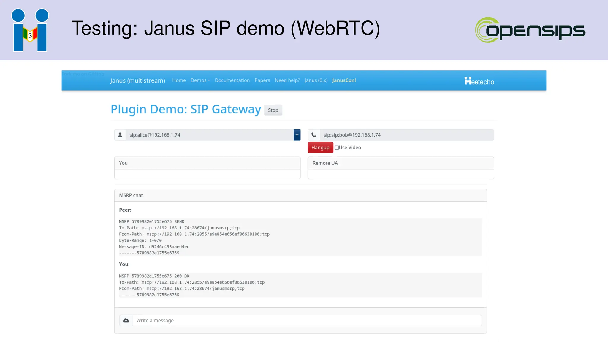Screen dimensions: 608x342
Task: Enable the Use Video checkbox
Action: click(x=337, y=148)
